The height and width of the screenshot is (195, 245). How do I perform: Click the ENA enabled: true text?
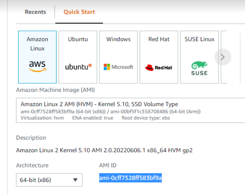tap(93, 118)
